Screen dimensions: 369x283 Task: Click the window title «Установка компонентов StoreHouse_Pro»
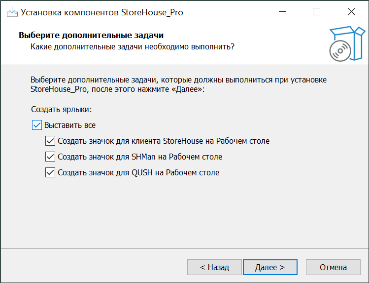[102, 12]
